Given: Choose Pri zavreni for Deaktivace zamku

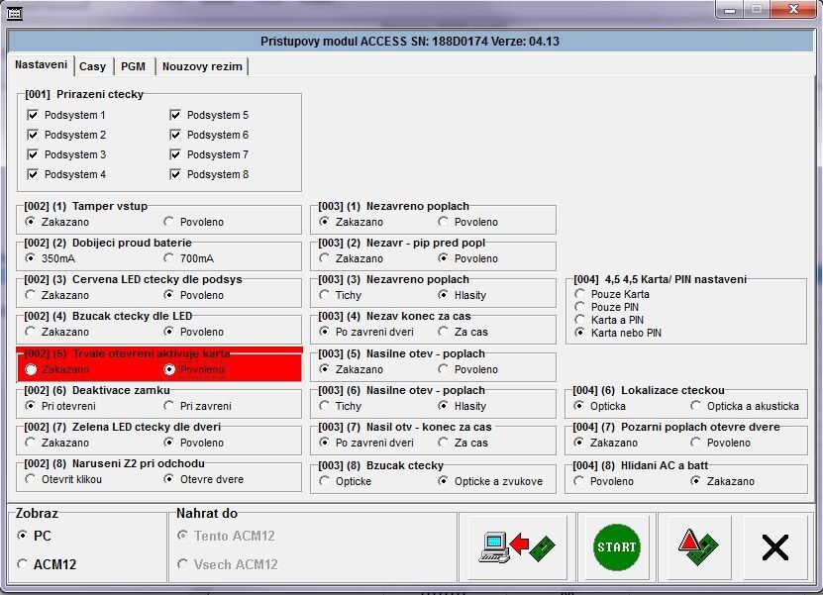Looking at the screenshot, I should 169,406.
